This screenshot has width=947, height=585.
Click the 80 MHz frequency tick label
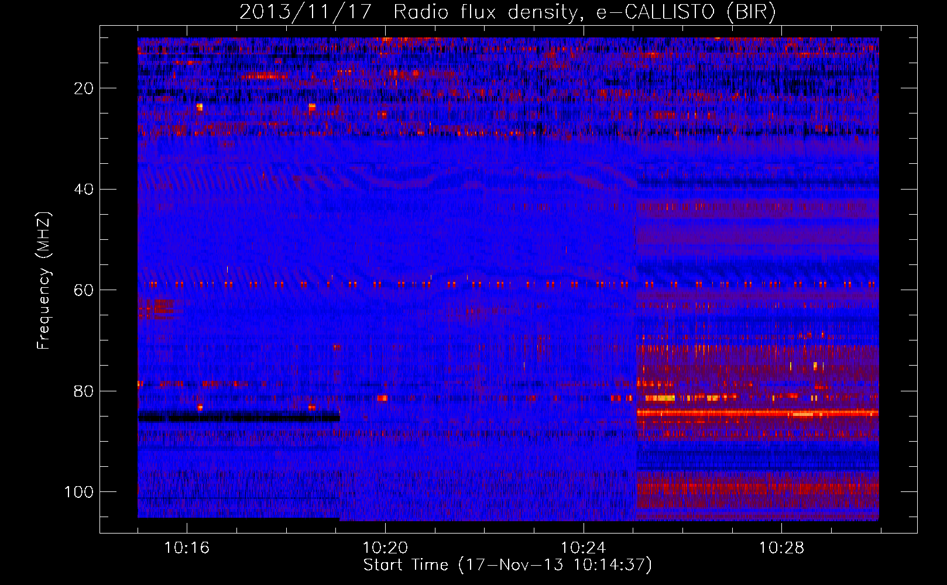pos(84,391)
